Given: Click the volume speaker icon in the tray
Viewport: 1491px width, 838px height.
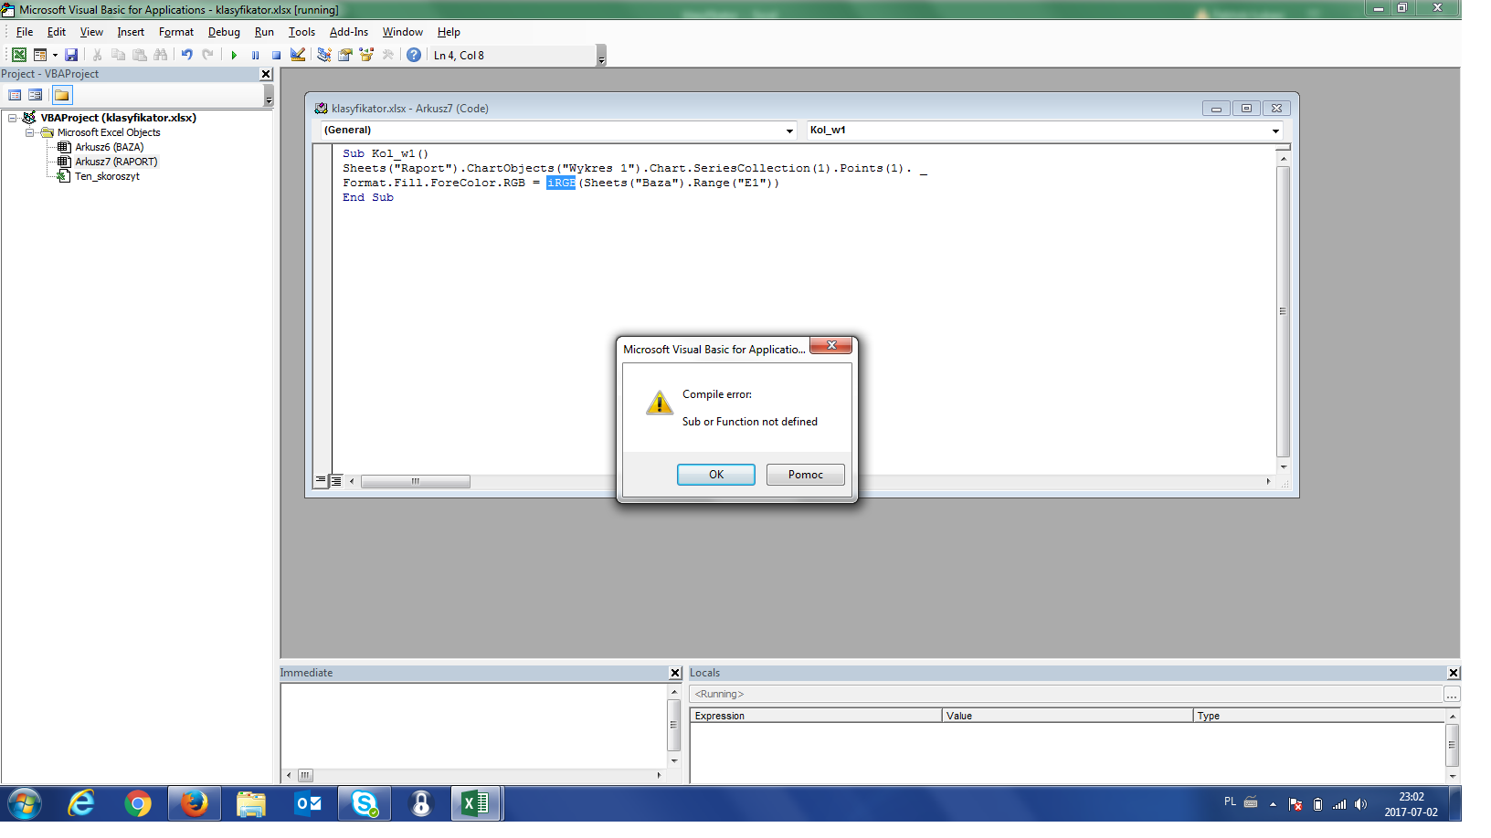Looking at the screenshot, I should tap(1360, 804).
